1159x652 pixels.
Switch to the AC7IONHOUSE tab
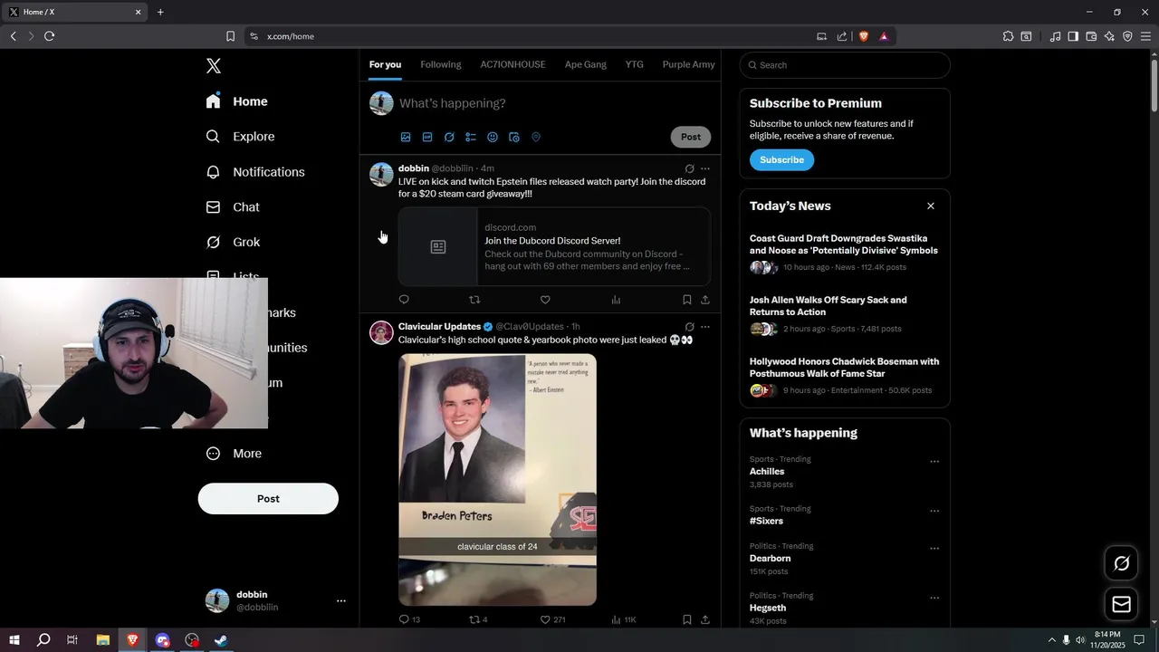coord(512,64)
